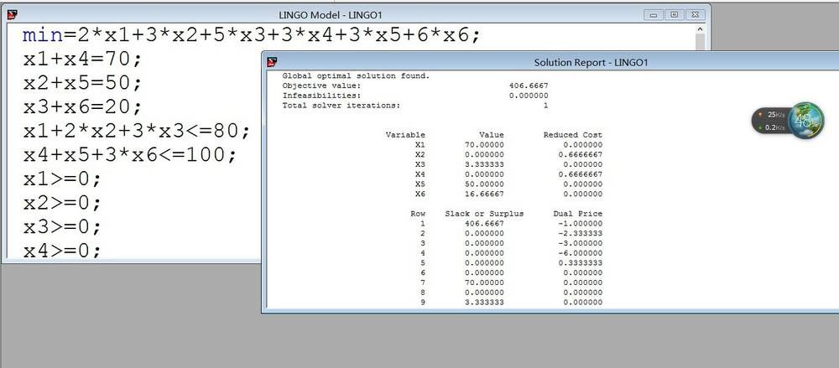Click the X6 value 16.66667 in report
The width and height of the screenshot is (839, 368).
482,194
